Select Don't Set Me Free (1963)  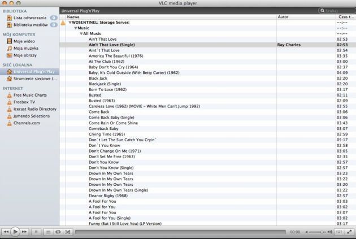pyautogui.click(x=112, y=157)
